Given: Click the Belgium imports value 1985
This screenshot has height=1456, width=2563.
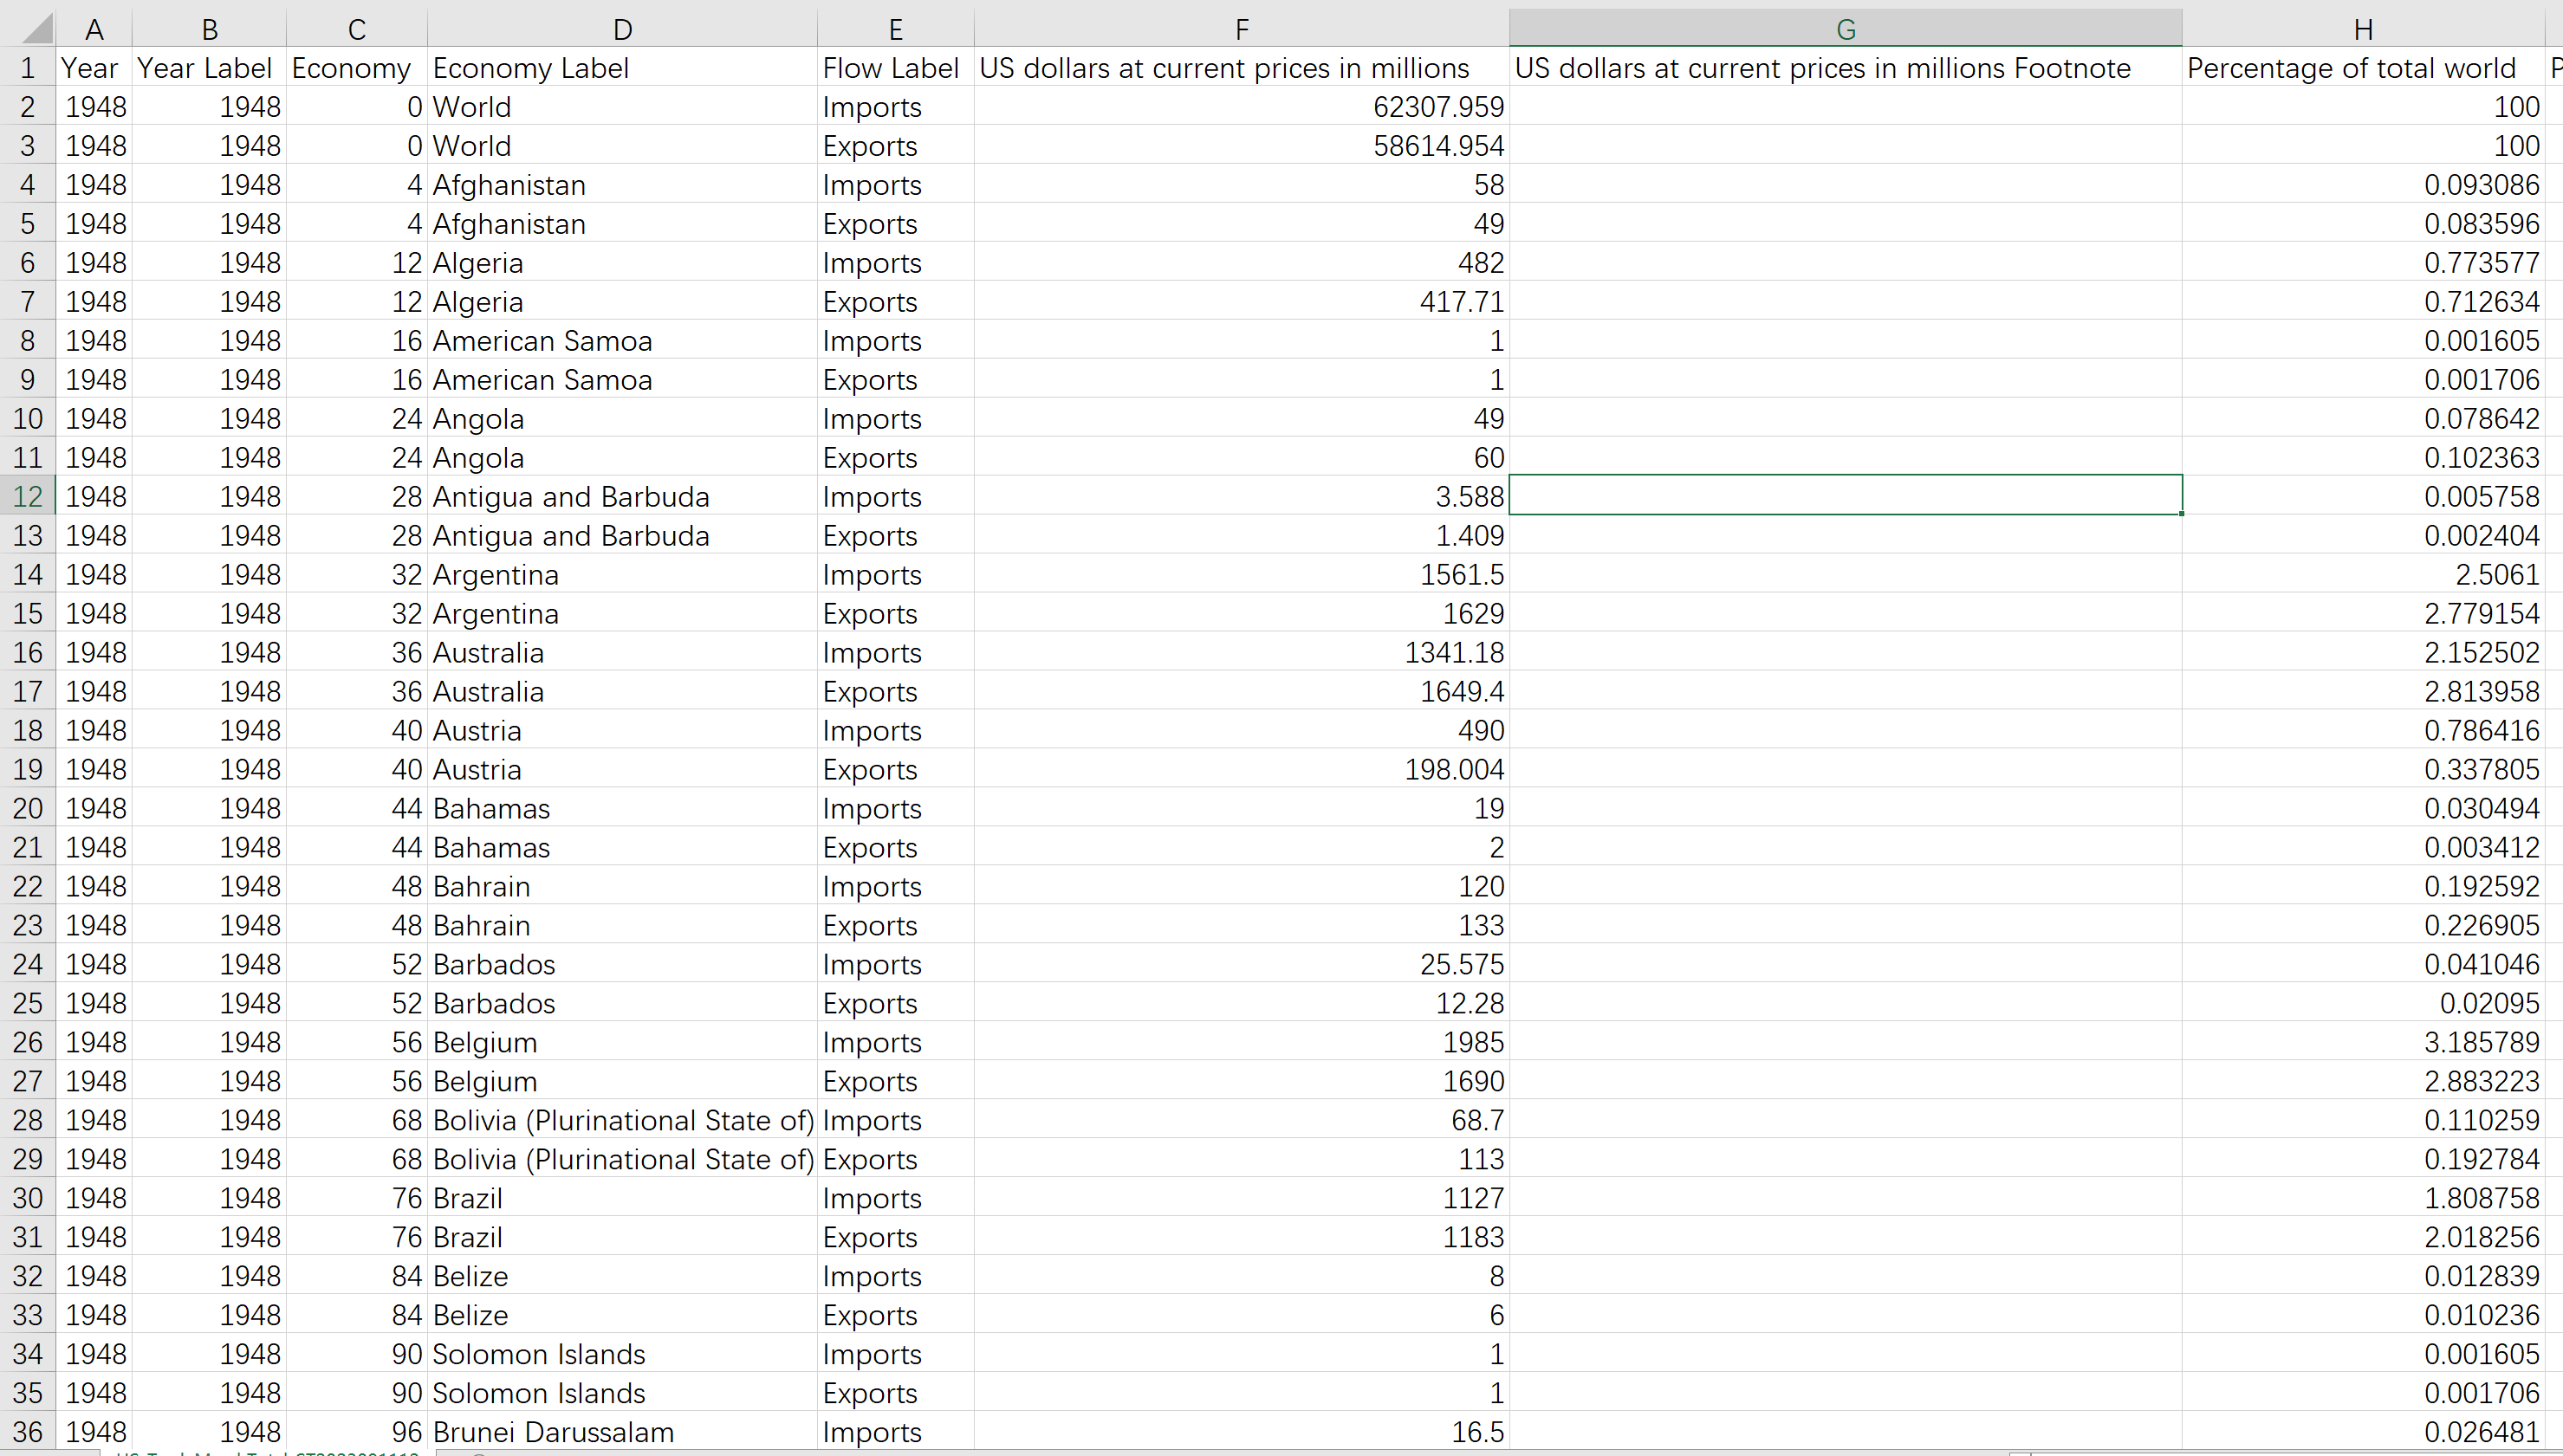Looking at the screenshot, I should coord(1241,1042).
